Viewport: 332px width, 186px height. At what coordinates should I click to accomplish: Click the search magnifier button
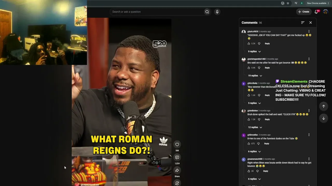pos(207,12)
